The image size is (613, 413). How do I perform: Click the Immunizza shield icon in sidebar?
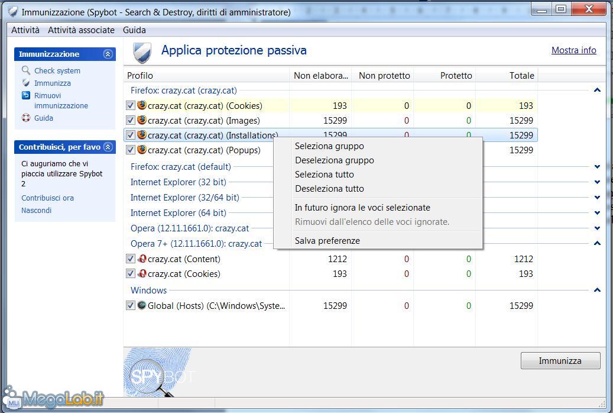point(26,83)
